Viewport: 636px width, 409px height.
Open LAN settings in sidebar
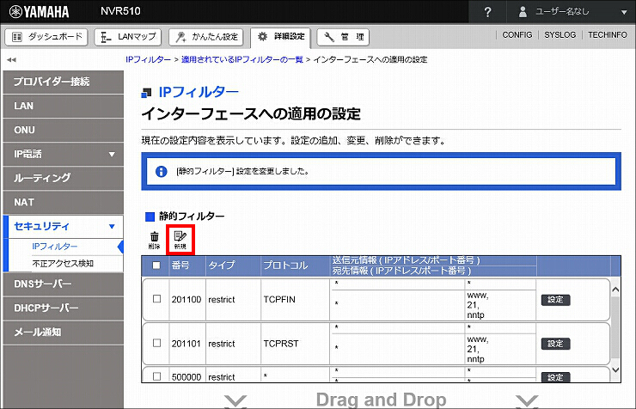[x=64, y=107]
